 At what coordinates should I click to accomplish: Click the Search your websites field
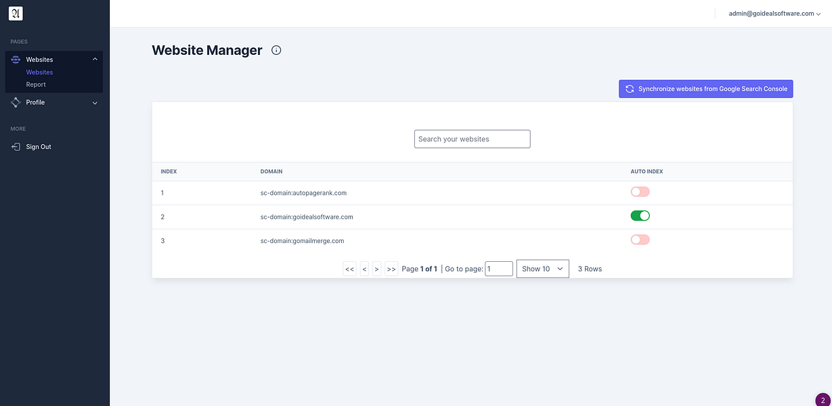point(472,139)
